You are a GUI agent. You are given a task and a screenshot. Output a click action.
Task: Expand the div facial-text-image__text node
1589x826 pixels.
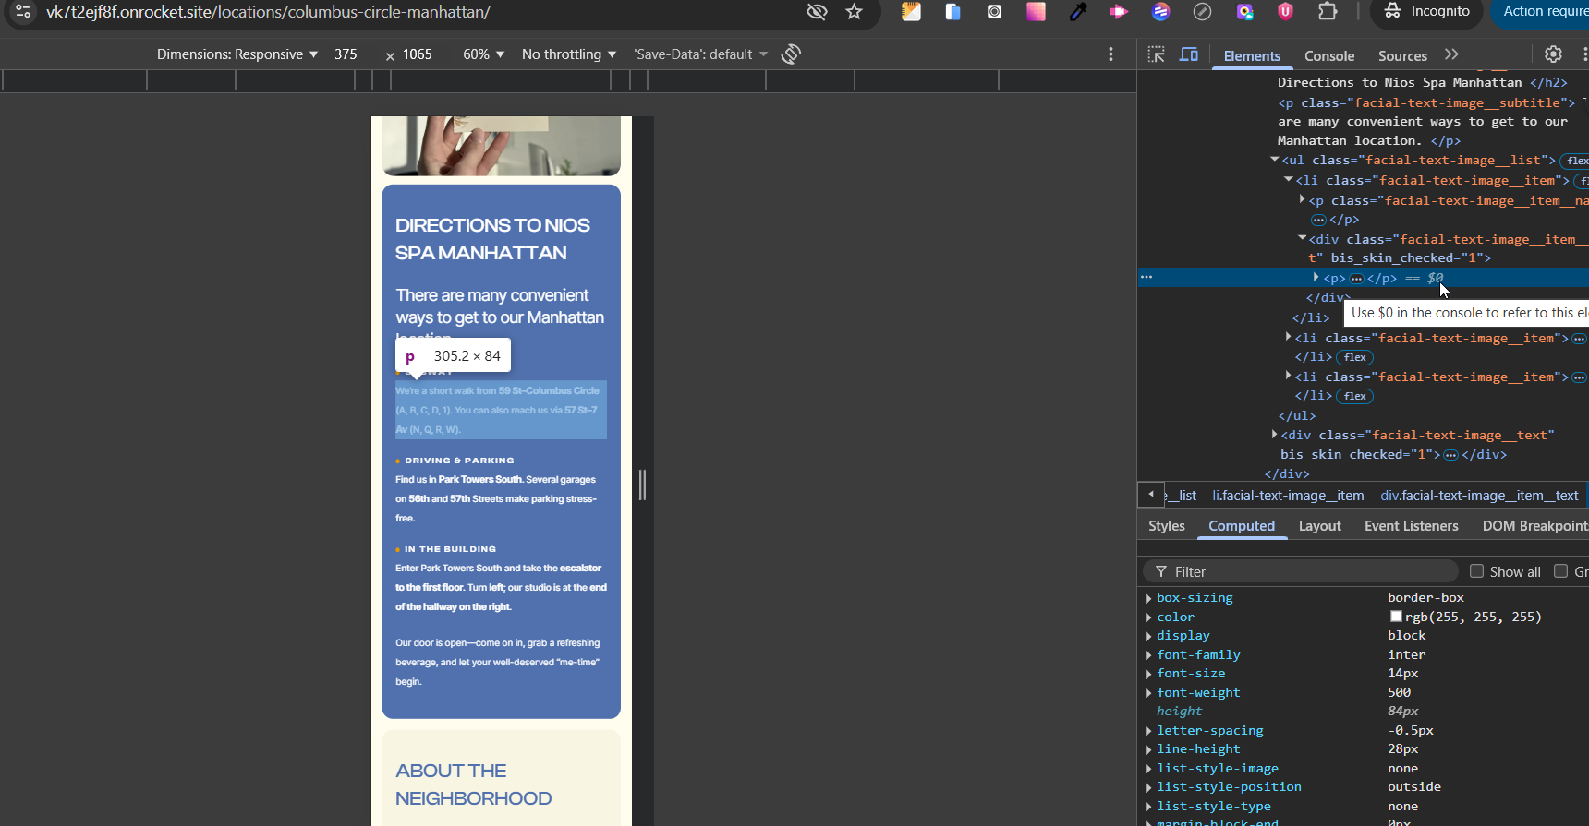coord(1274,434)
